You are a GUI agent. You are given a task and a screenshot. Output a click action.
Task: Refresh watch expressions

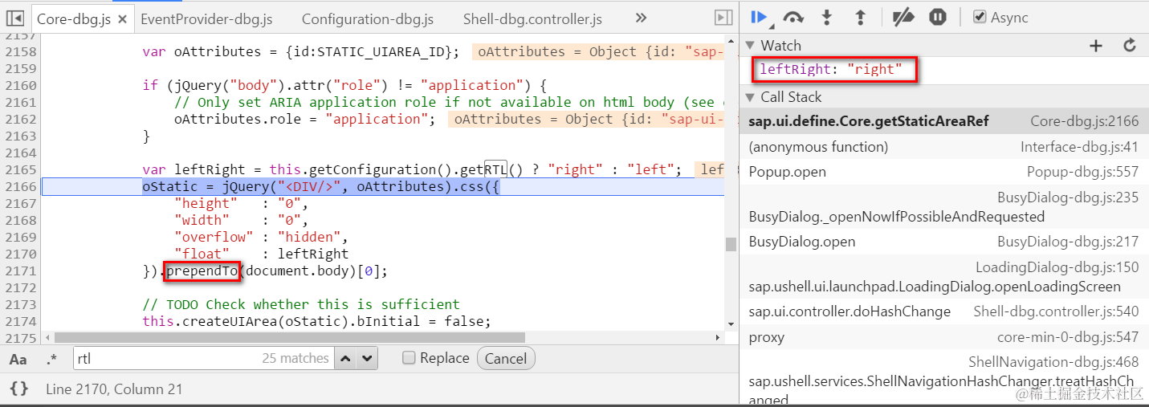[1130, 46]
